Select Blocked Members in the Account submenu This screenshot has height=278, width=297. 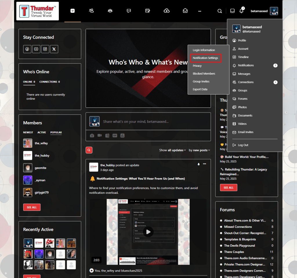(204, 73)
